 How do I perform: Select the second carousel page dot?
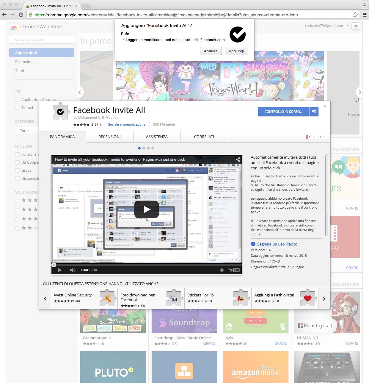[144, 148]
